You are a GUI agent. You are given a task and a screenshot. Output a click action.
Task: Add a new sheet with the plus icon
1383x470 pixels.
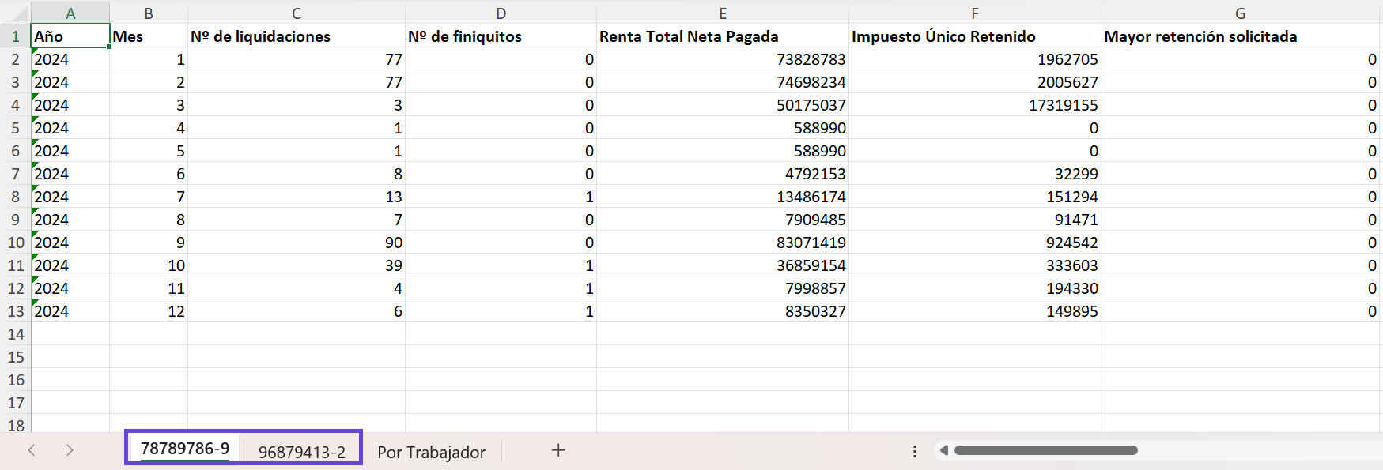tap(558, 450)
